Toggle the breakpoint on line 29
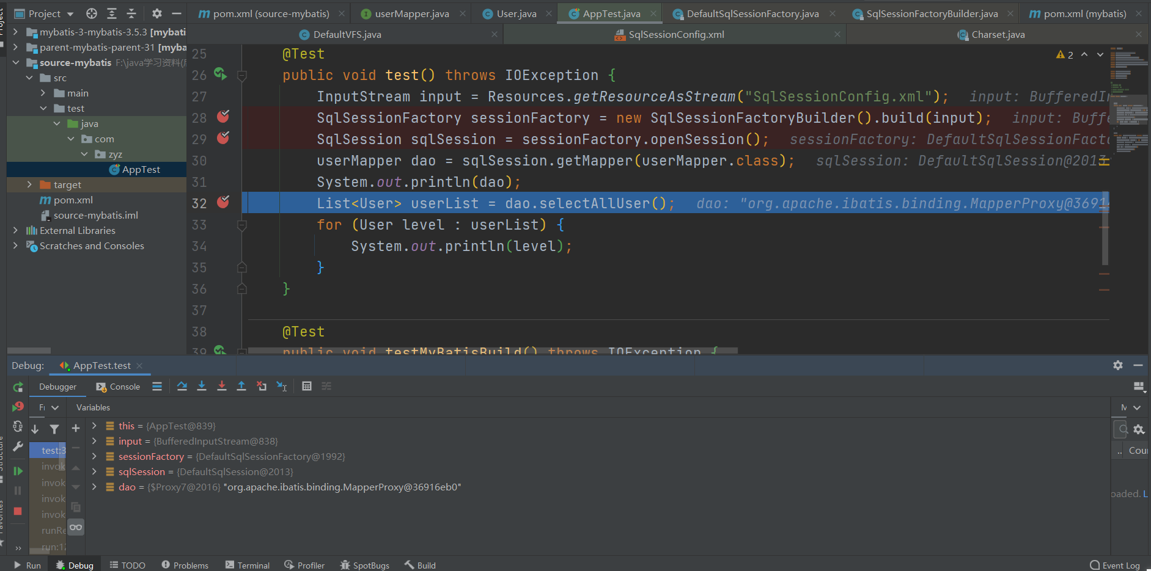Viewport: 1151px width, 571px height. tap(223, 138)
